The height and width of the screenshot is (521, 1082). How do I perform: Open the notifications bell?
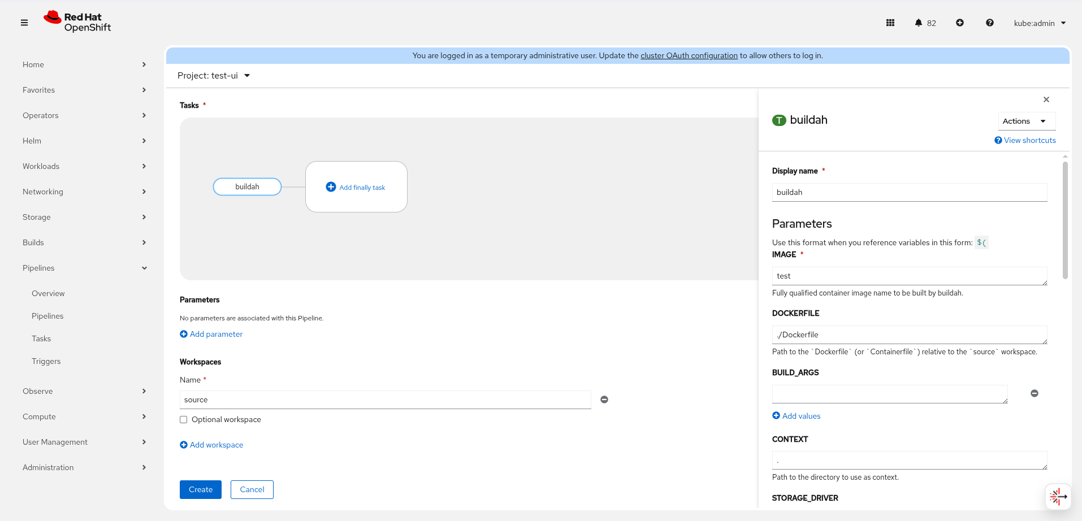[919, 23]
